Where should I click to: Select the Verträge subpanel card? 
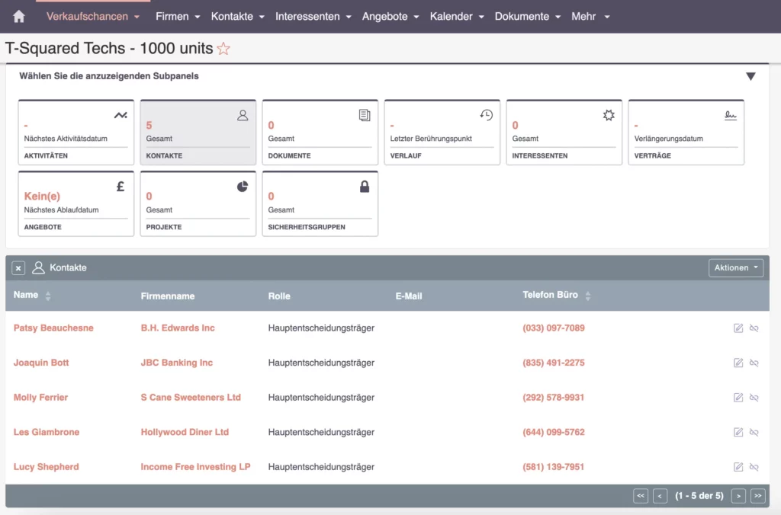686,133
